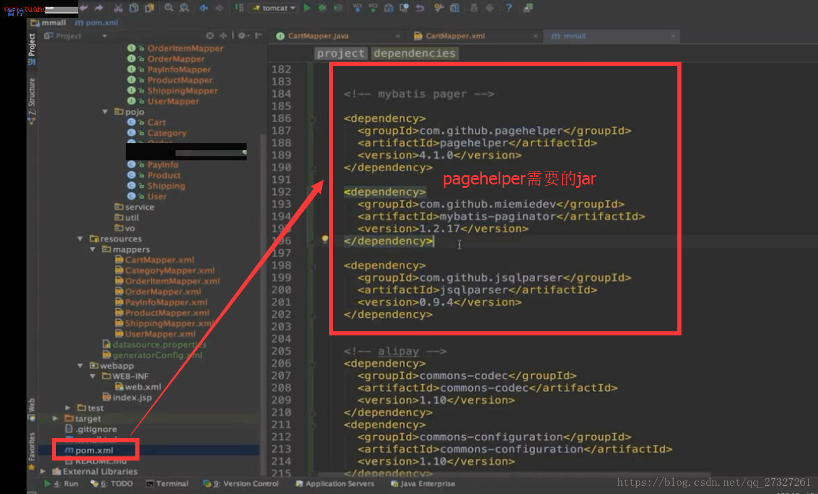Image resolution: width=818 pixels, height=494 pixels.
Task: Click the dependencies breadcrumb above the editor
Action: 414,53
